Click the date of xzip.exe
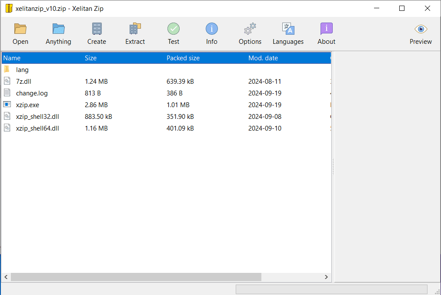Image resolution: width=441 pixels, height=295 pixels. [x=265, y=105]
